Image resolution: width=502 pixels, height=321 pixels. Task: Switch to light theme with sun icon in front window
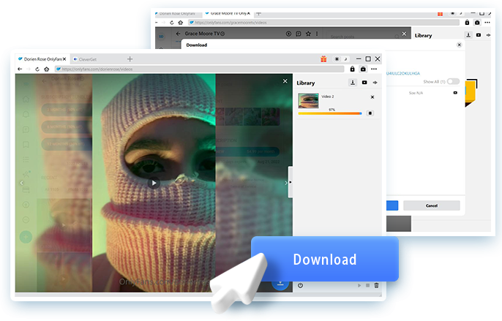(x=337, y=59)
